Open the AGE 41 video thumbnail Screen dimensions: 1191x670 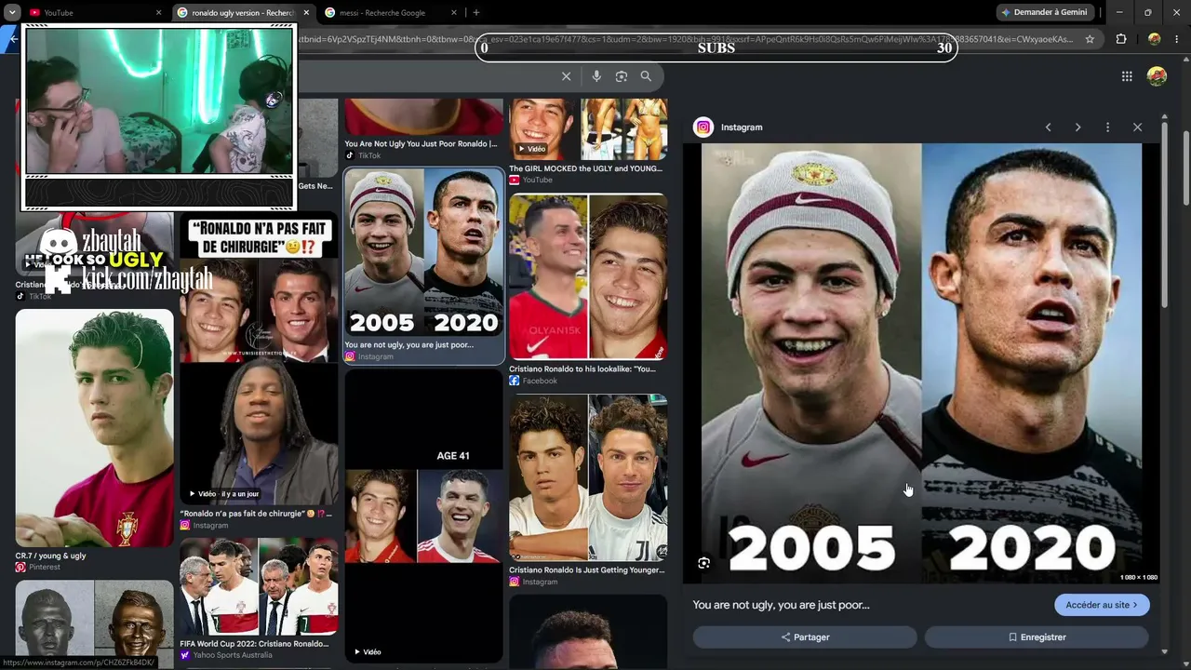click(x=424, y=516)
